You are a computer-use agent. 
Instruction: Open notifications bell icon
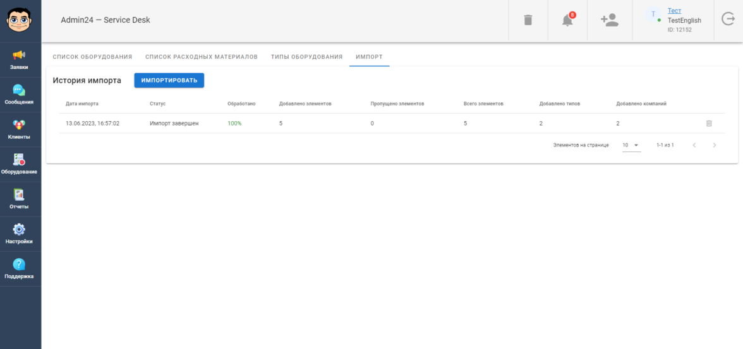[x=567, y=20]
